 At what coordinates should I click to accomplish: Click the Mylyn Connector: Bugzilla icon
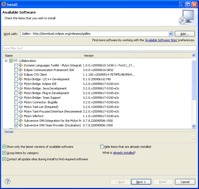click(21, 102)
